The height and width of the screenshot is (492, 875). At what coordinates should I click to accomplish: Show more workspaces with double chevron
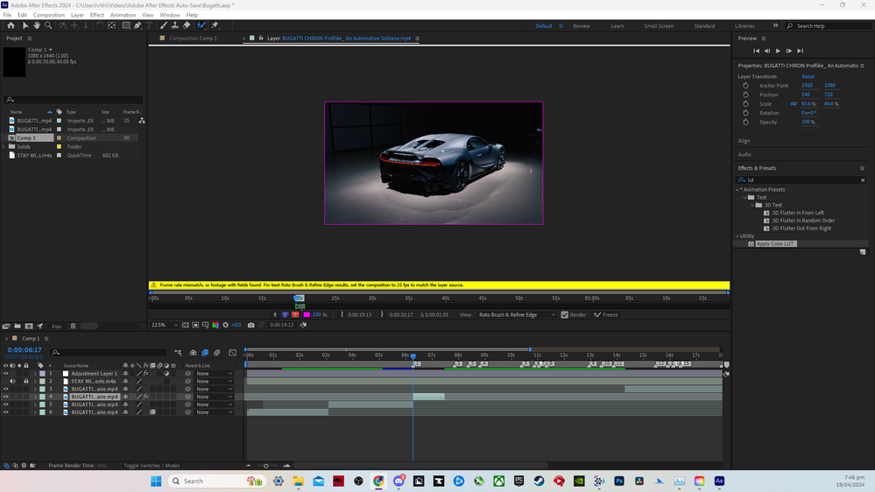[775, 25]
